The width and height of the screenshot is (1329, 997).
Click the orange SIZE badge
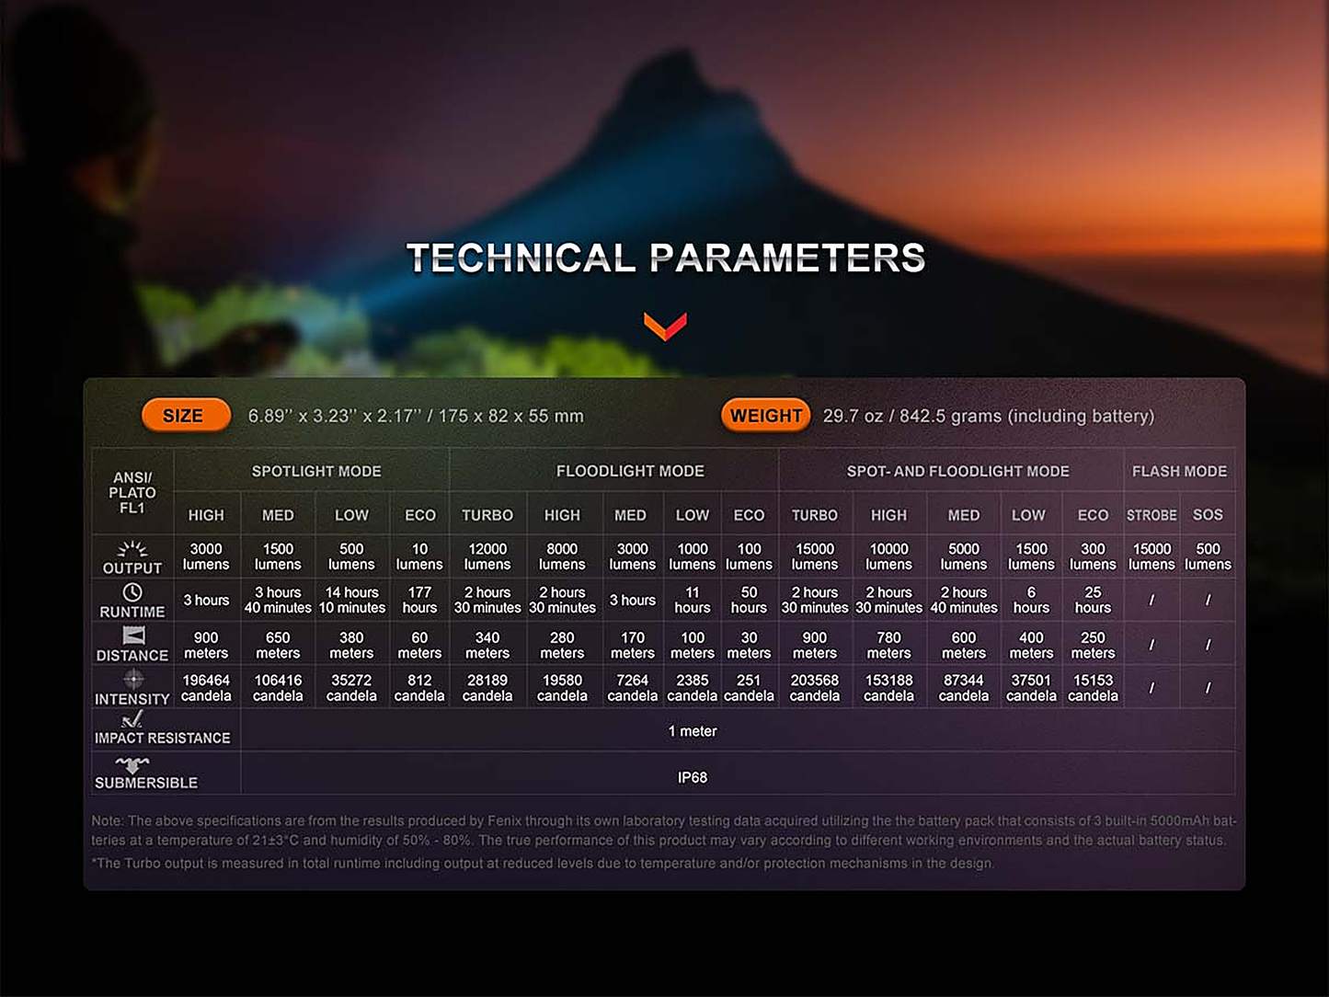point(186,416)
